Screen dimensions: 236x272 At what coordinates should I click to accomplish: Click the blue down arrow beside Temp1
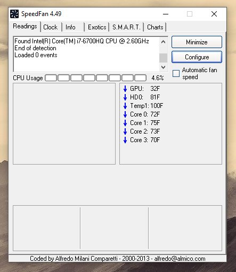pos(125,106)
